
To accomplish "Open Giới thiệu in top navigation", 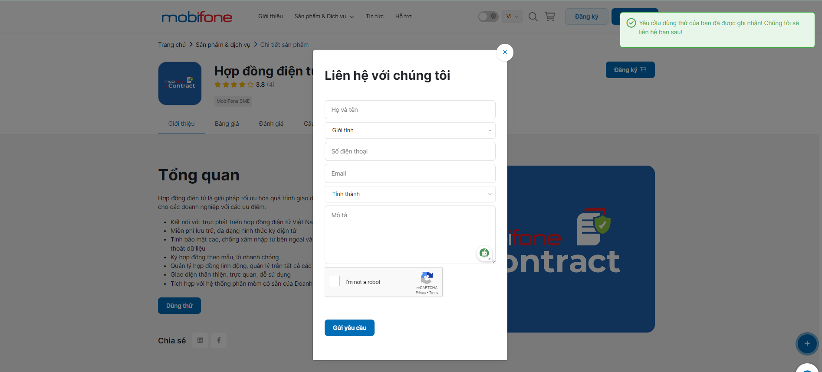I will (x=270, y=16).
